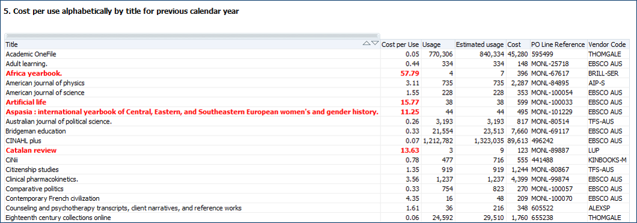Select the Citizenship studies title
The image size is (637, 223).
32,170
